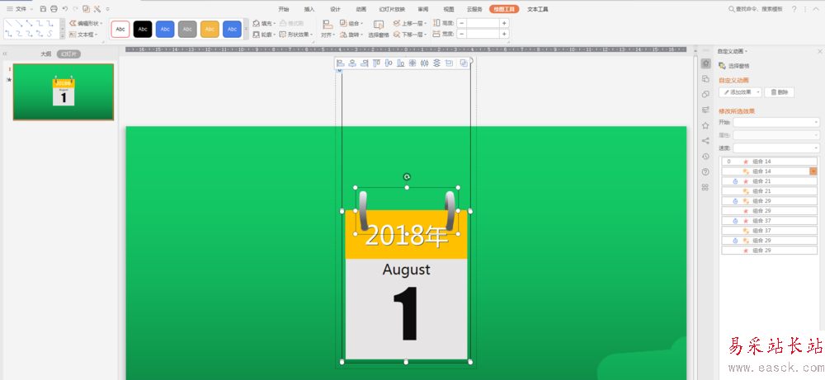Open the custom animation star icon in sidebar
Image resolution: width=825 pixels, height=380 pixels.
pos(705,63)
